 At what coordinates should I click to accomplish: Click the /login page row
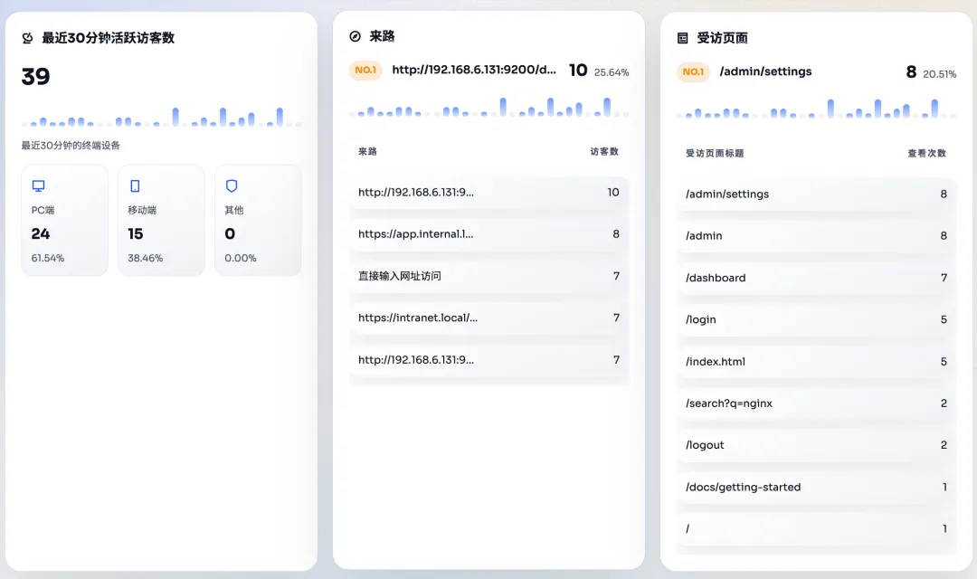tap(816, 319)
